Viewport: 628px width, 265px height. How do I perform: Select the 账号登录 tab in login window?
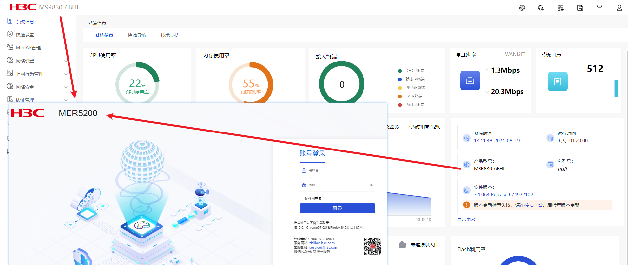(x=312, y=153)
